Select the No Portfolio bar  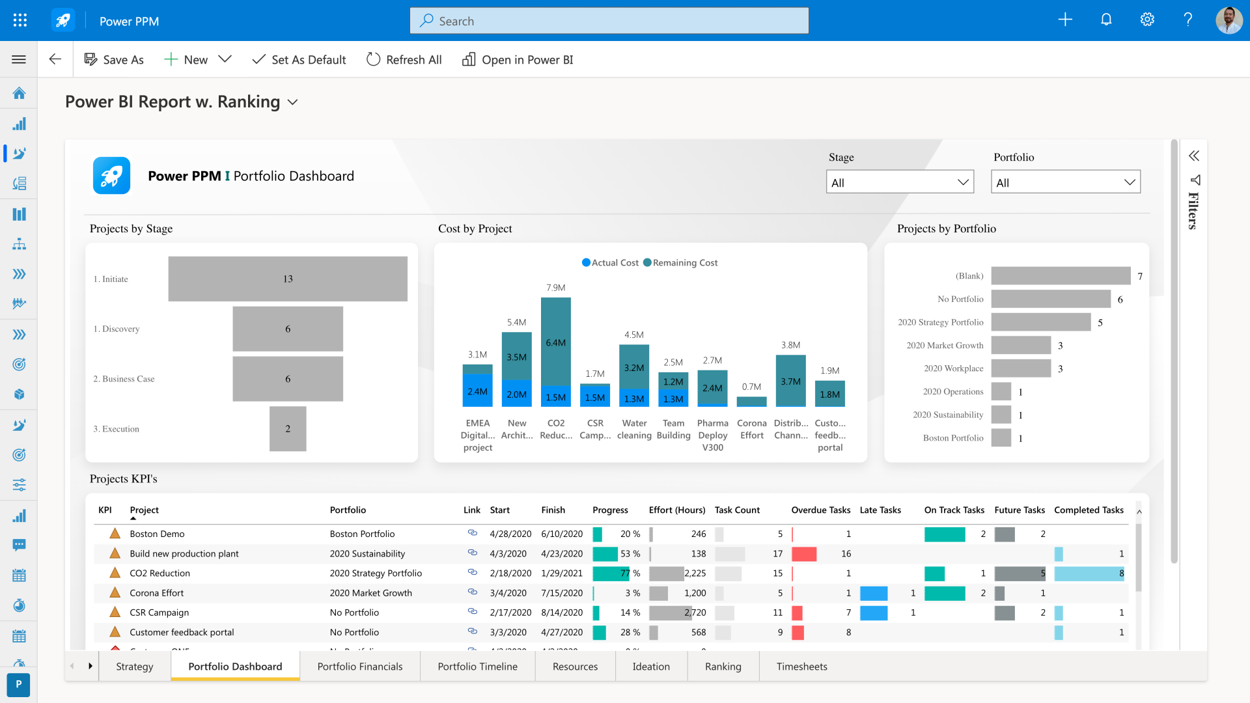1051,299
